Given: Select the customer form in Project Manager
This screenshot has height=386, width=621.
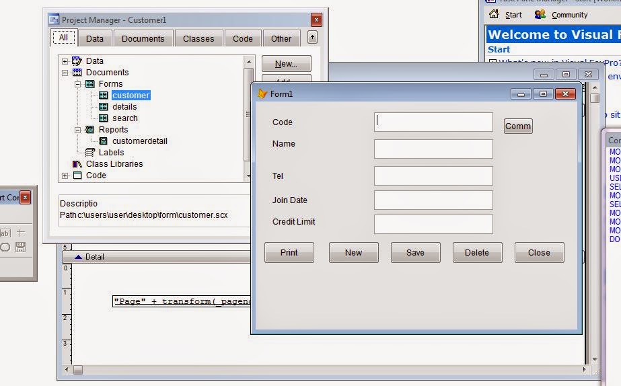Looking at the screenshot, I should [131, 95].
